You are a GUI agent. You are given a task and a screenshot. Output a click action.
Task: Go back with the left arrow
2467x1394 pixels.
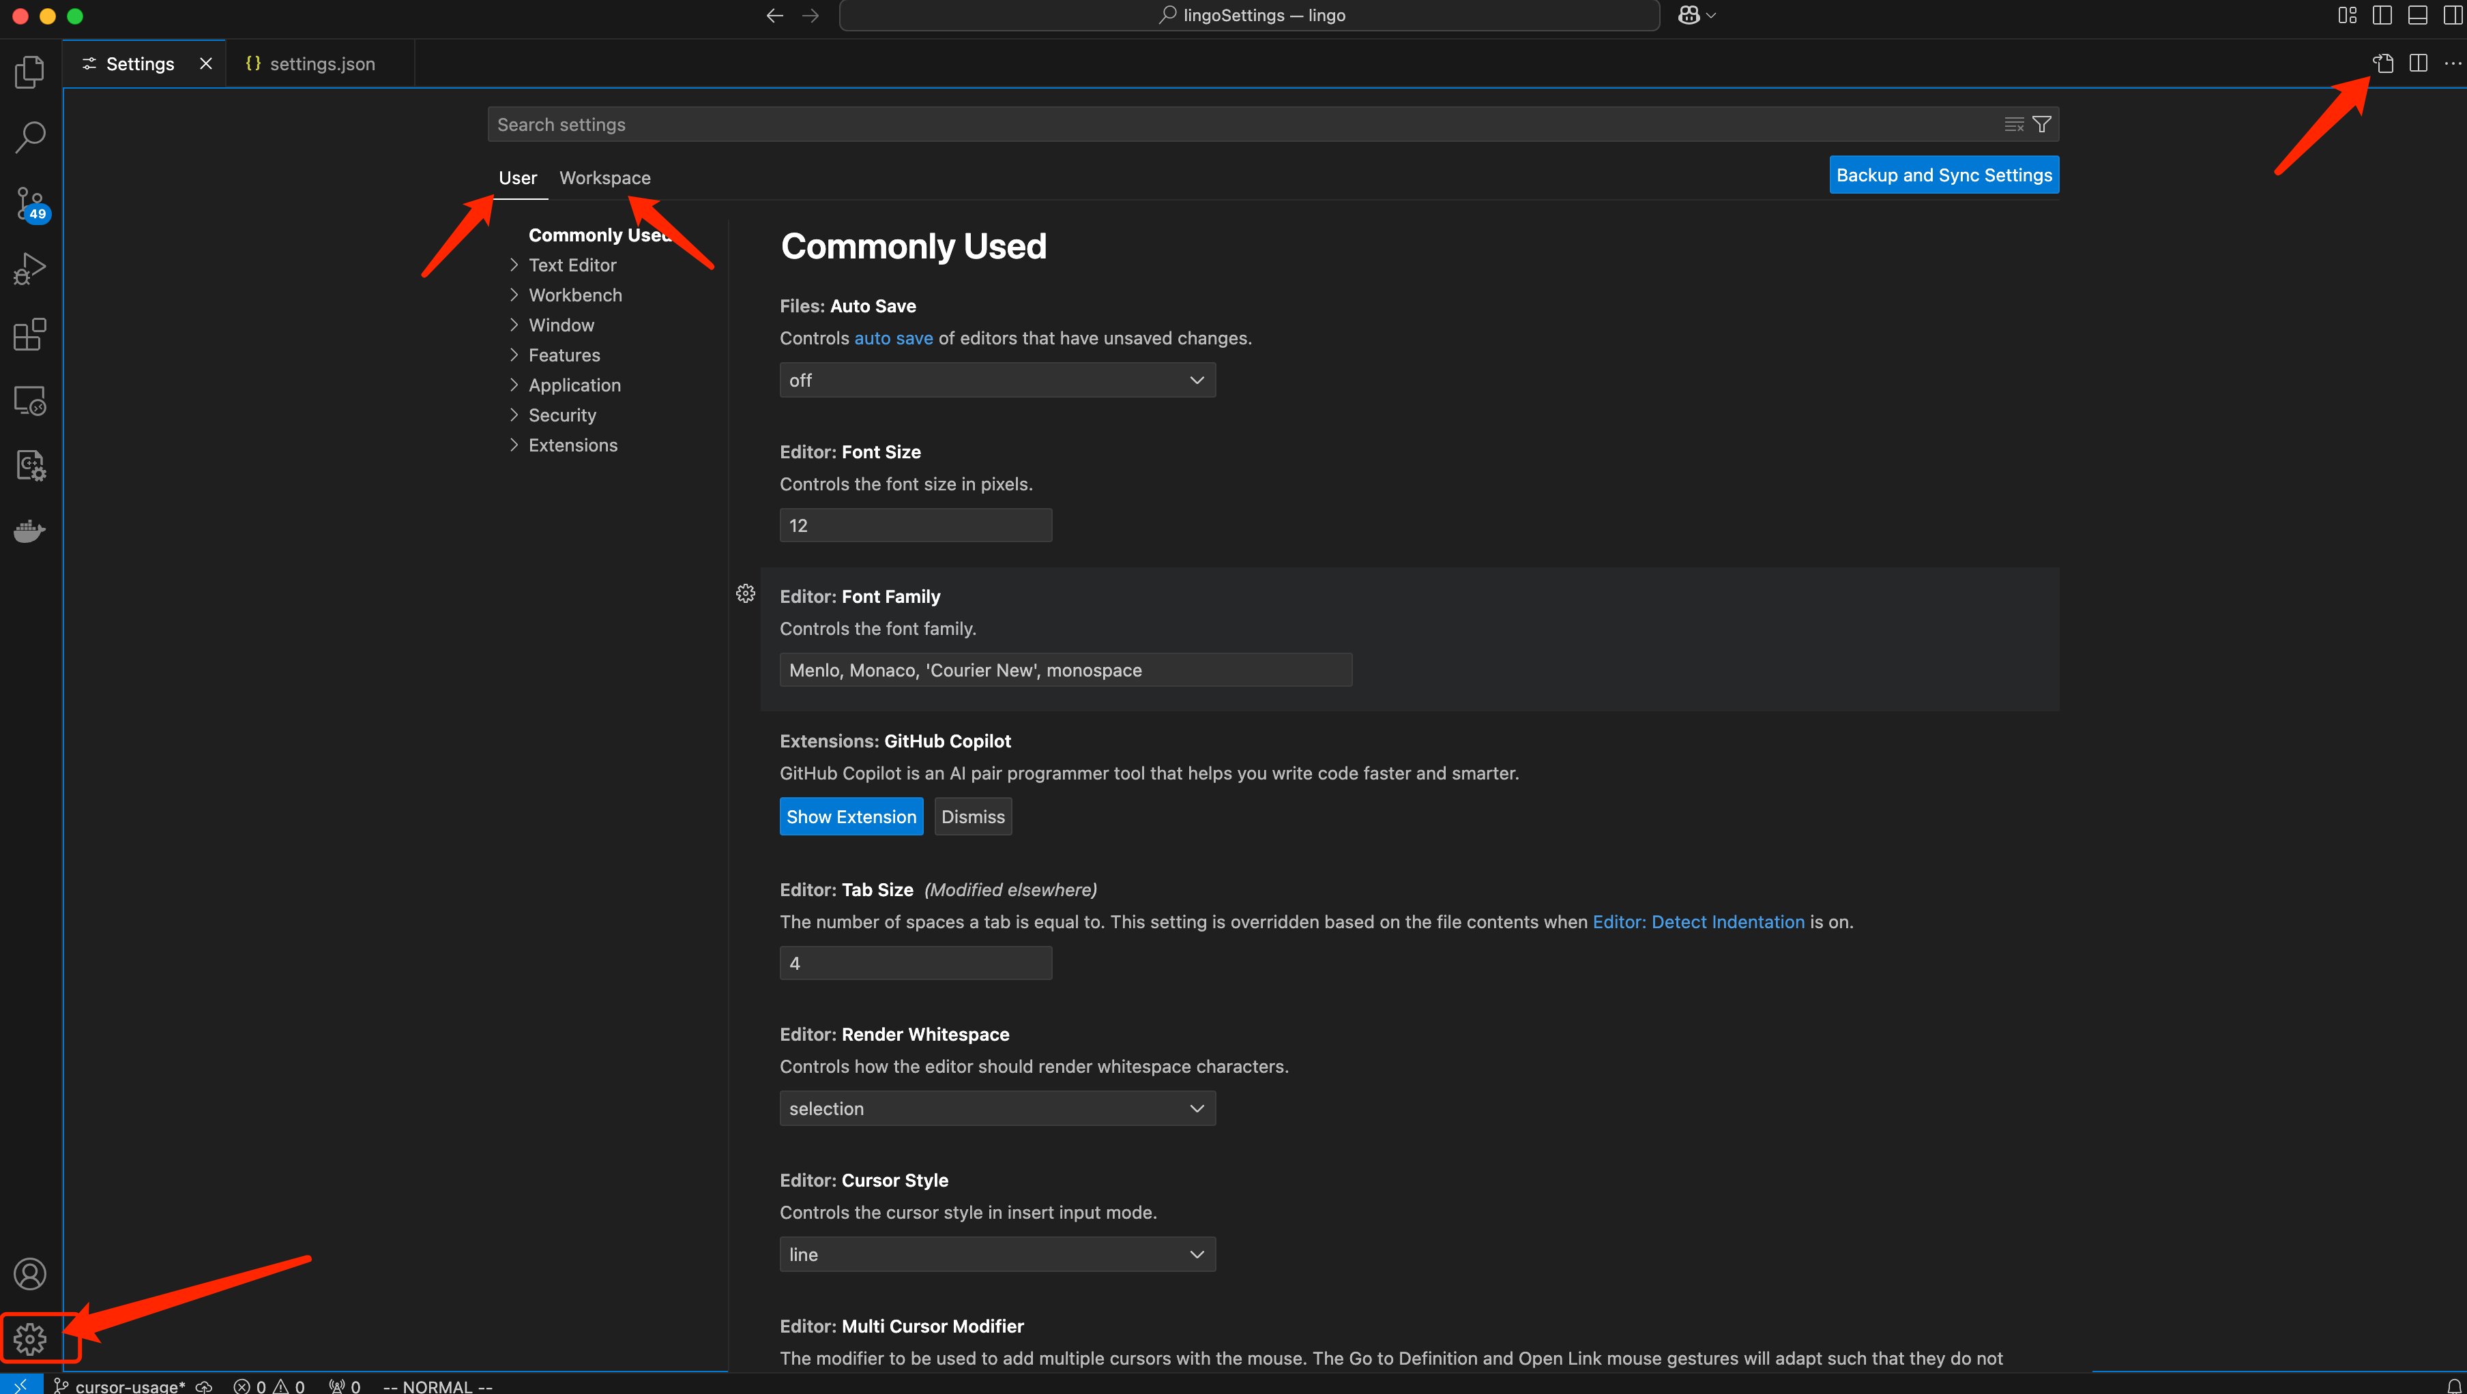pos(775,15)
